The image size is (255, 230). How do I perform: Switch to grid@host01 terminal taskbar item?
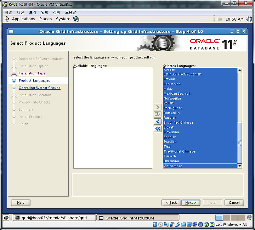pyautogui.click(x=54, y=218)
